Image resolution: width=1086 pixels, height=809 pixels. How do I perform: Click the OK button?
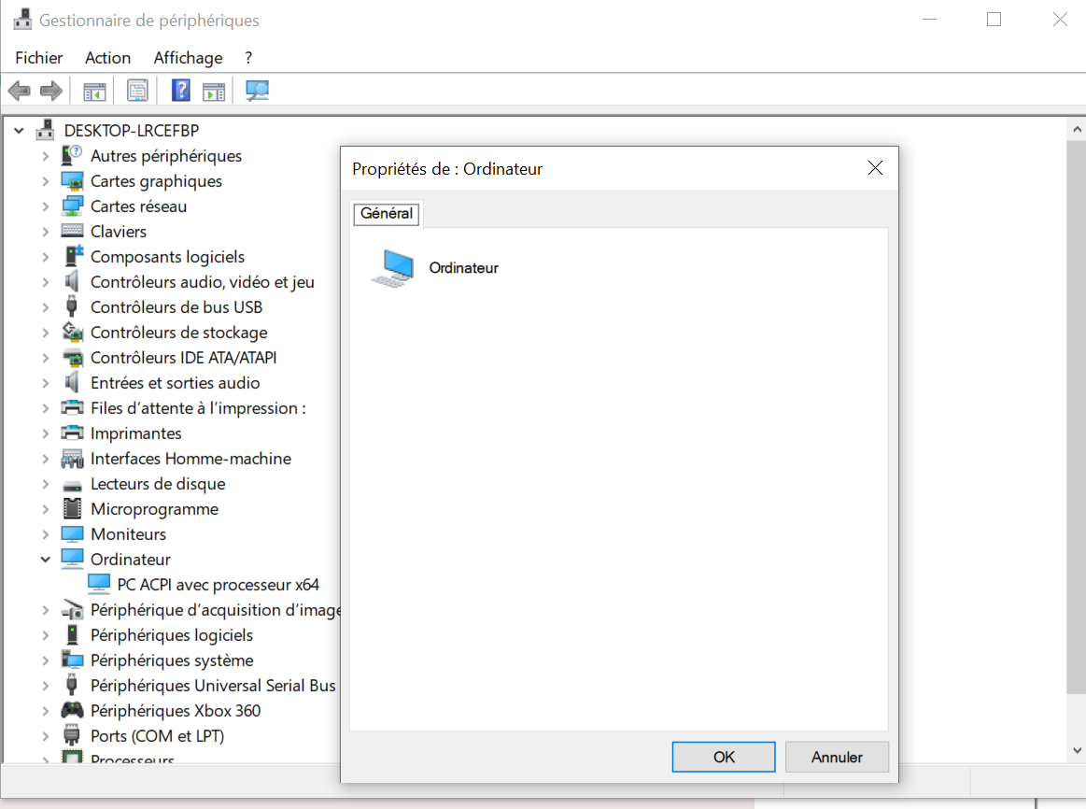pyautogui.click(x=724, y=757)
